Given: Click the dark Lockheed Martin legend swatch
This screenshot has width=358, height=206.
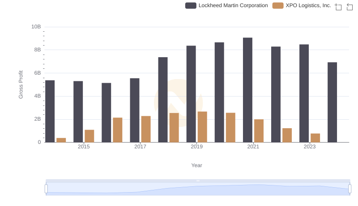Looking at the screenshot, I should [191, 5].
